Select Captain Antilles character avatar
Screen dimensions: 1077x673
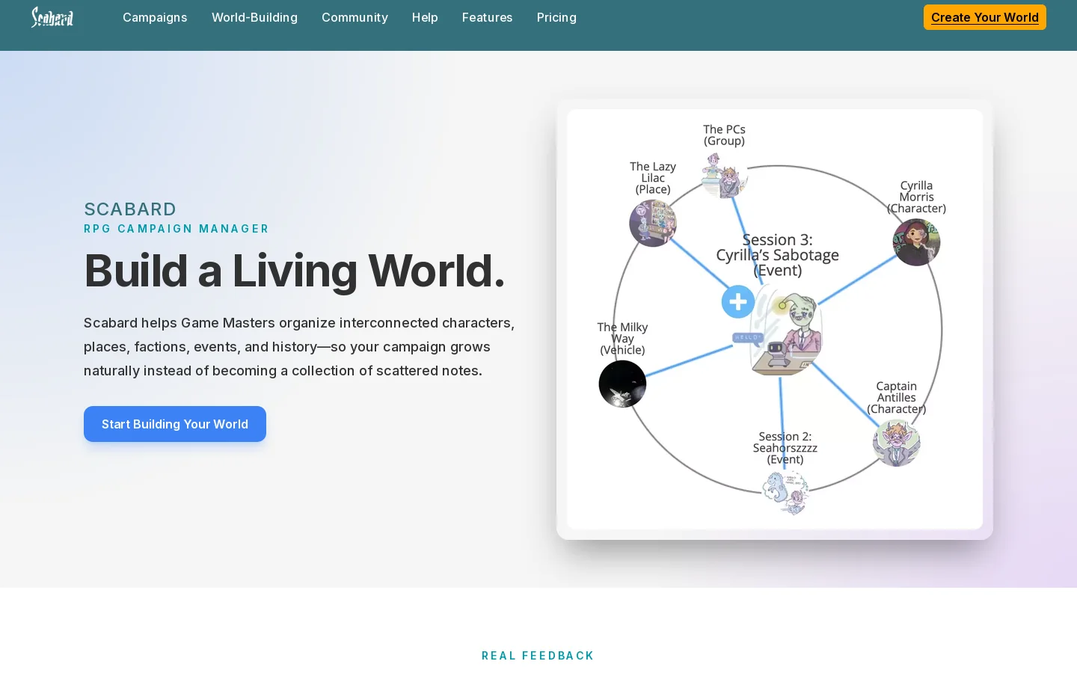click(x=896, y=443)
